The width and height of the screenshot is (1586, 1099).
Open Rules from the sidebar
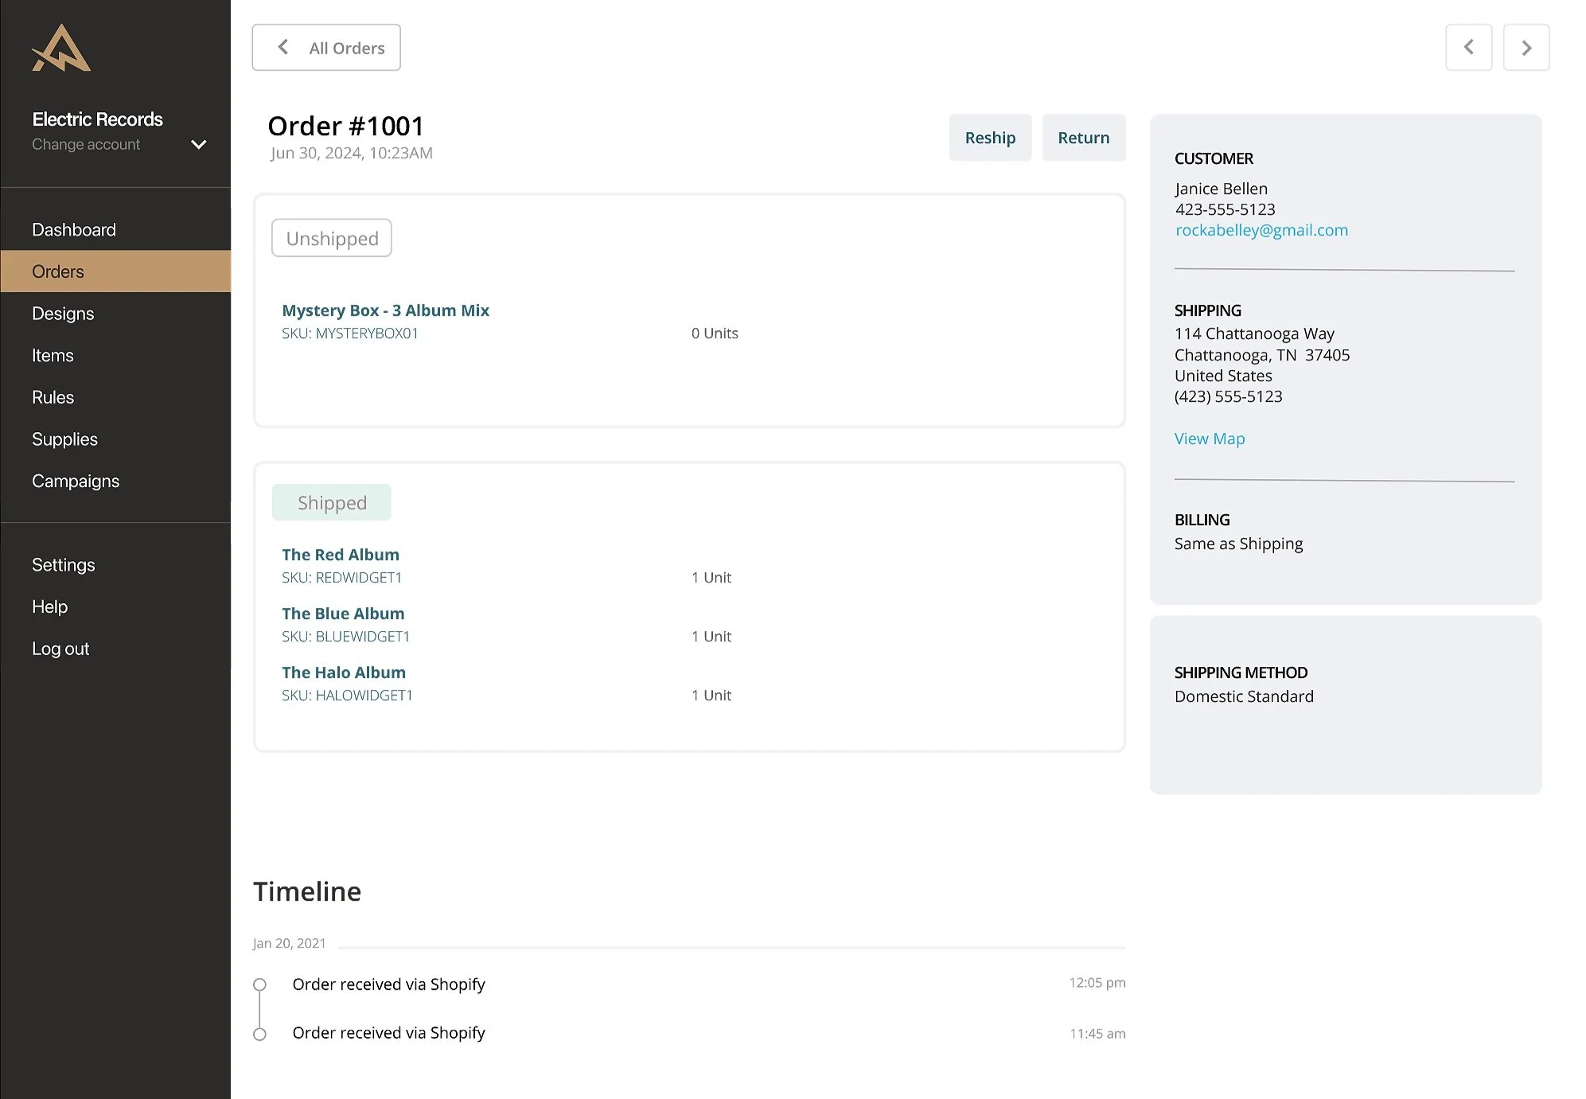53,397
